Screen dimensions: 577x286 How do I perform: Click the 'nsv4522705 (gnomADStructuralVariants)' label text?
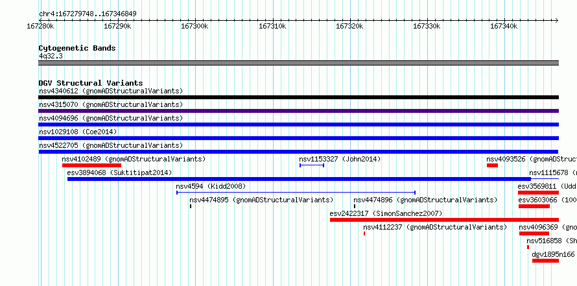pos(111,145)
